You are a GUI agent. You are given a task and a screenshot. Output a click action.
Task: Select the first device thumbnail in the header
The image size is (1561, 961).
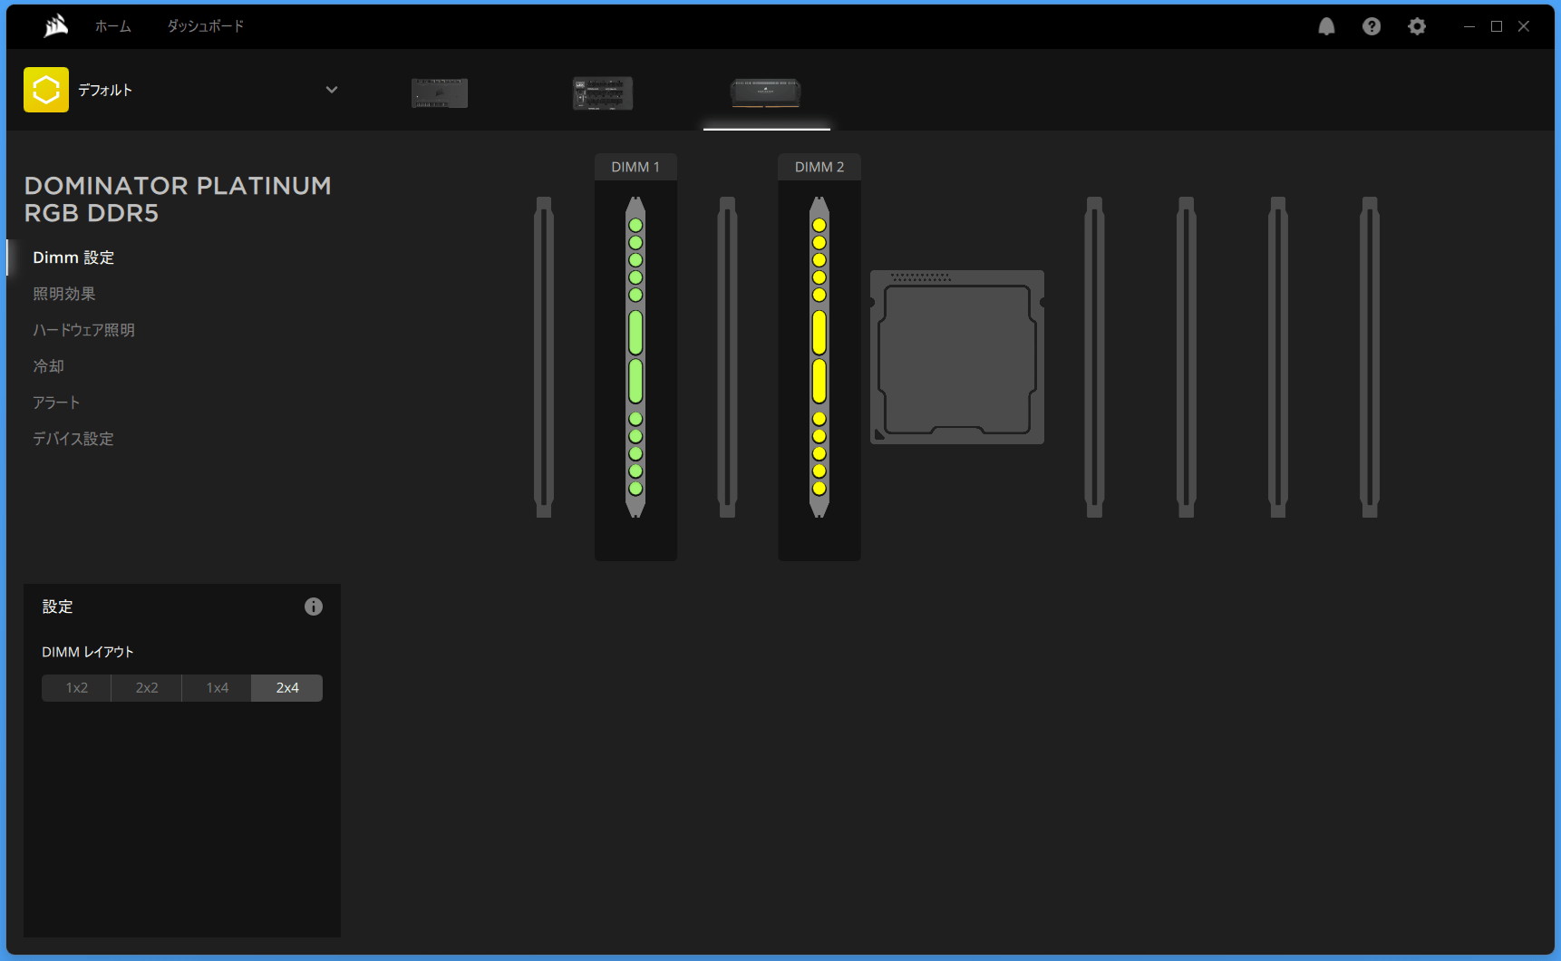(x=440, y=92)
